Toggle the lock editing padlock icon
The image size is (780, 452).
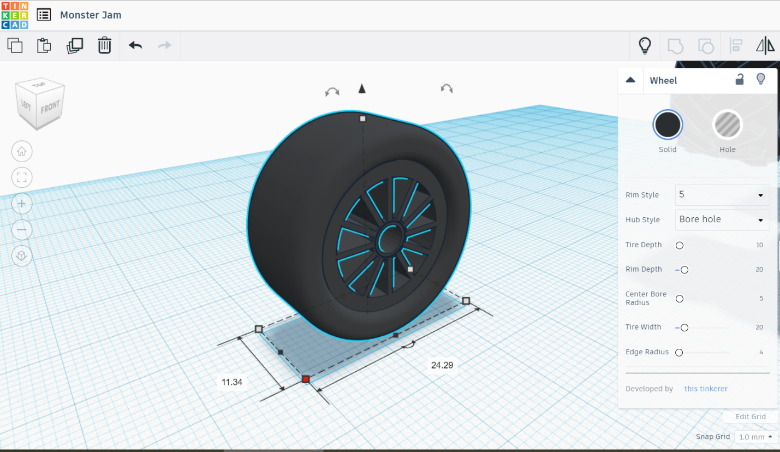pos(739,80)
